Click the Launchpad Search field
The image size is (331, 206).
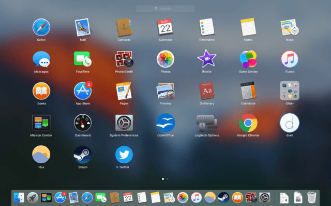165,8
